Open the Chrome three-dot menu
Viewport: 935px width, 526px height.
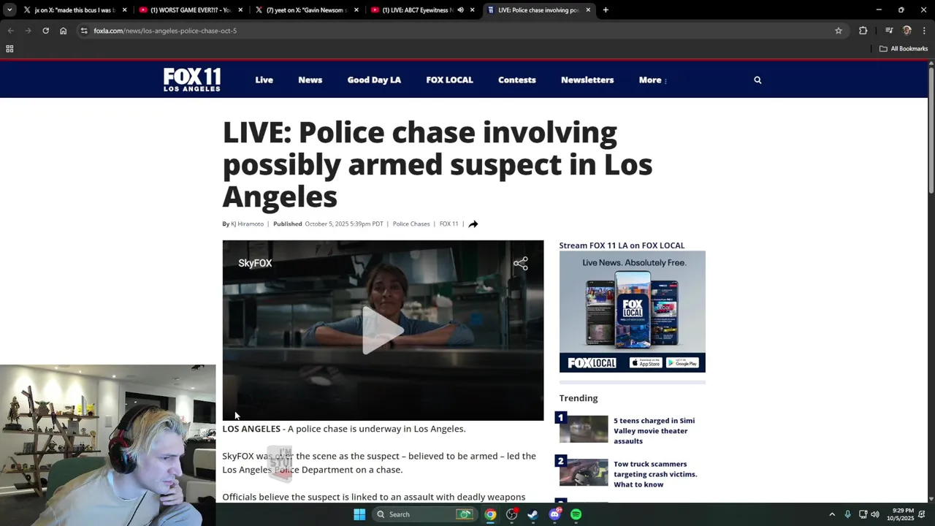click(925, 31)
